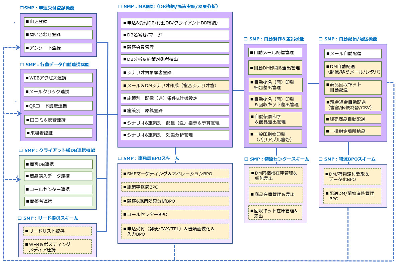Click DM同梱物在庫管理＆梱包差出 in 物流センタースキーム
Image resolution: width=396 pixels, height=263 pixels.
pyautogui.click(x=275, y=176)
